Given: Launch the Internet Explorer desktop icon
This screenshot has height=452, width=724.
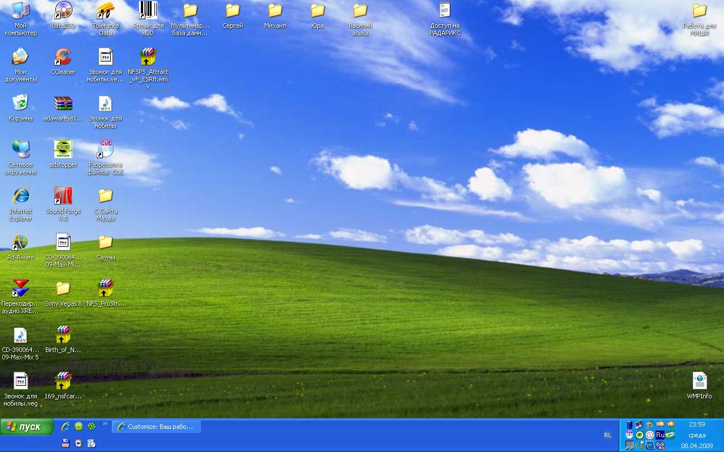Looking at the screenshot, I should click(21, 204).
